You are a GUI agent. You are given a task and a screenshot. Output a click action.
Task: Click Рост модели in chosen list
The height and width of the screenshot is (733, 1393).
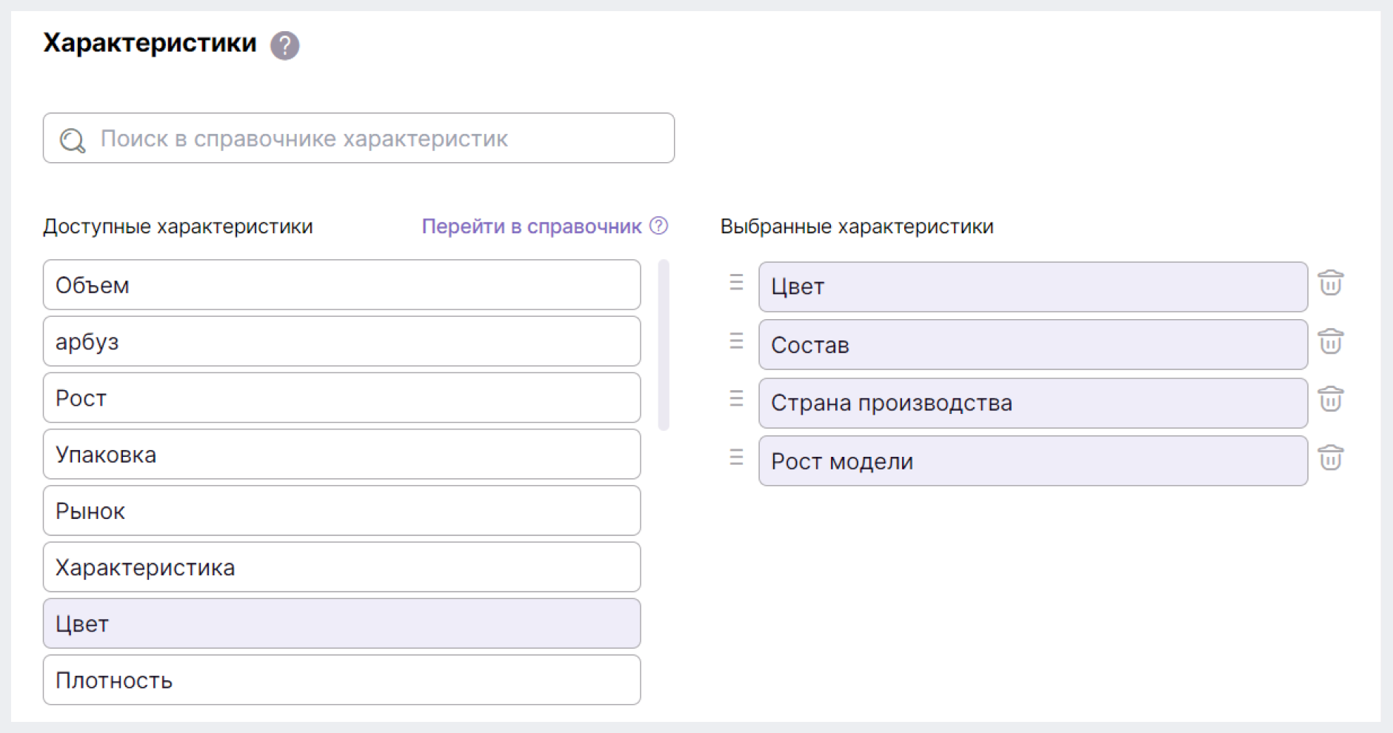[1033, 461]
